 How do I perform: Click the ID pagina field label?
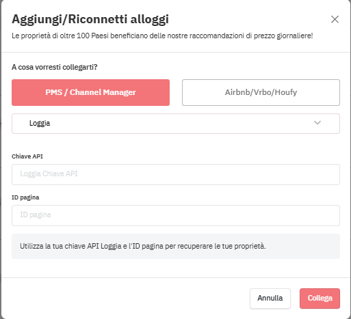tap(25, 197)
